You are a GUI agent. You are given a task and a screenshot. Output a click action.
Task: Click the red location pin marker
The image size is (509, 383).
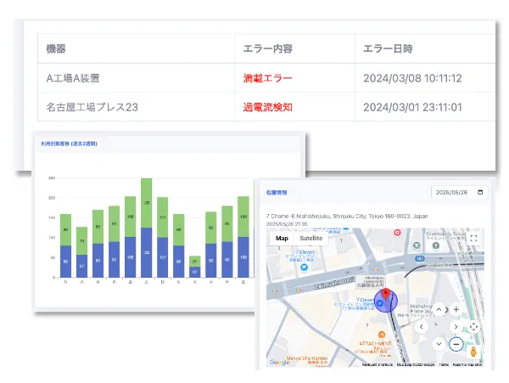click(x=389, y=296)
